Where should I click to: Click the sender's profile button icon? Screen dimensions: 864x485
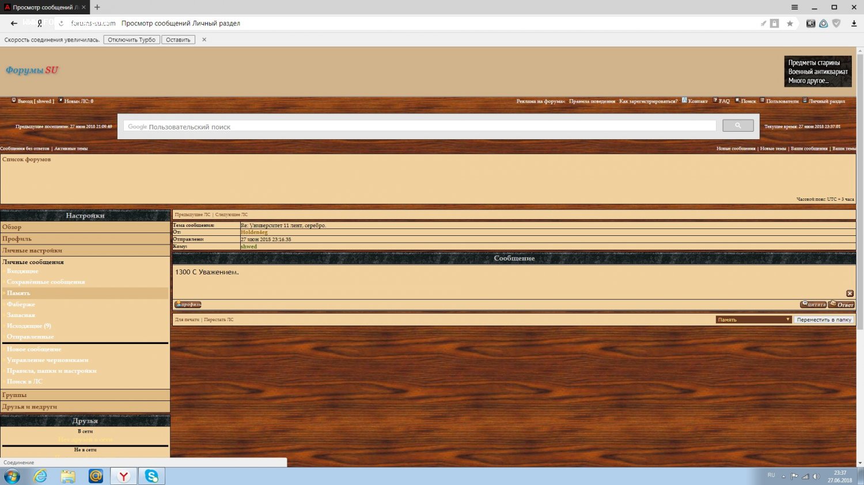pos(188,304)
